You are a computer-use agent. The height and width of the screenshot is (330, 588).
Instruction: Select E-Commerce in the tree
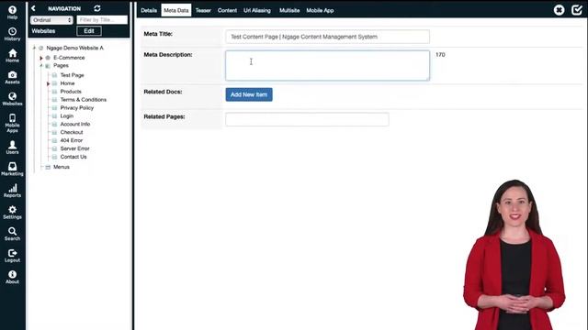(x=69, y=58)
